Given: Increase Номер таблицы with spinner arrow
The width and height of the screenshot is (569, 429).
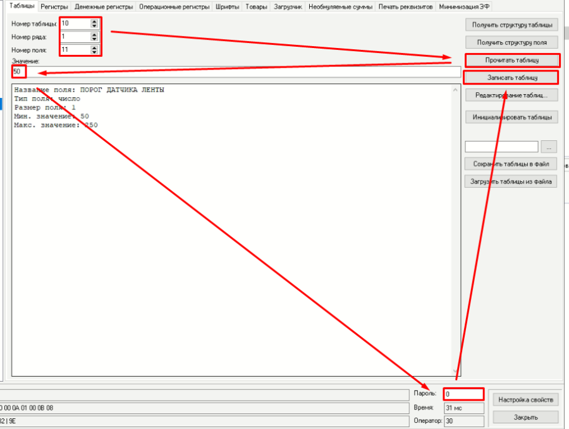Looking at the screenshot, I should pyautogui.click(x=94, y=21).
